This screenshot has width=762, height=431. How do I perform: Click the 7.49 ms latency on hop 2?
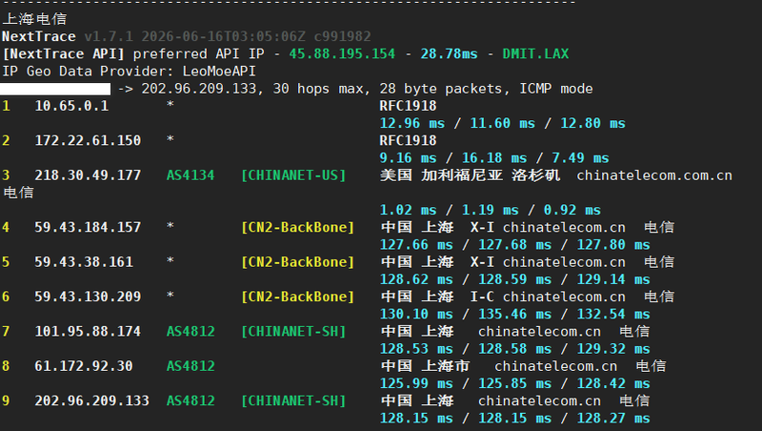[x=580, y=158]
